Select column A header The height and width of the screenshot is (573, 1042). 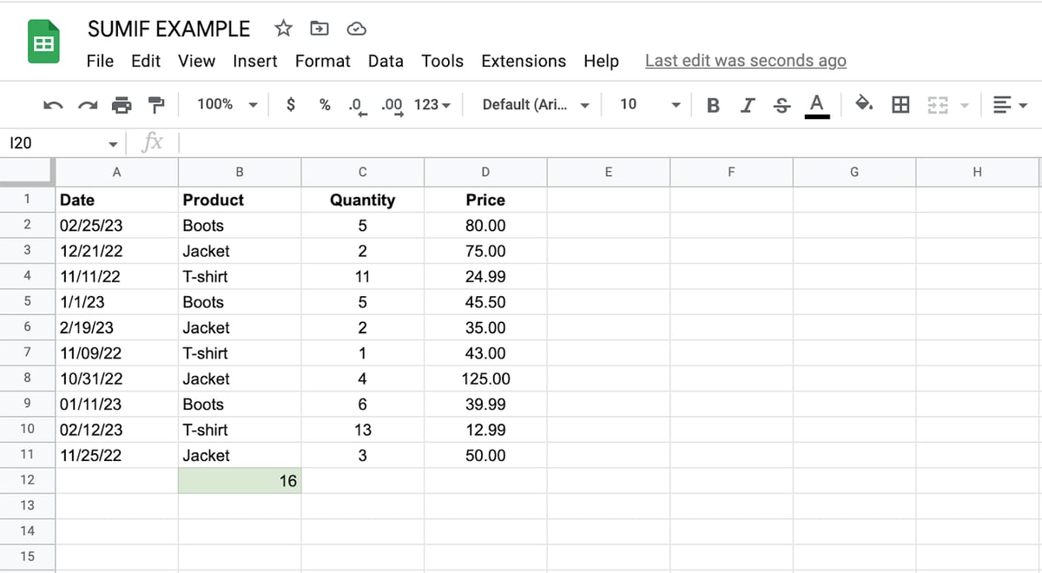click(117, 172)
